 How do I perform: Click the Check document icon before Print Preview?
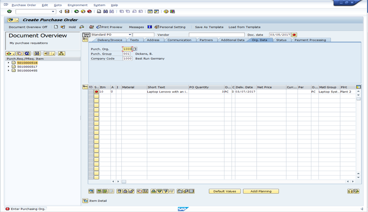pos(91,27)
